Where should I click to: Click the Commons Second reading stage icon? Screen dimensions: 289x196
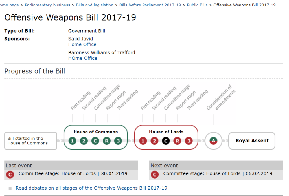click(84, 141)
